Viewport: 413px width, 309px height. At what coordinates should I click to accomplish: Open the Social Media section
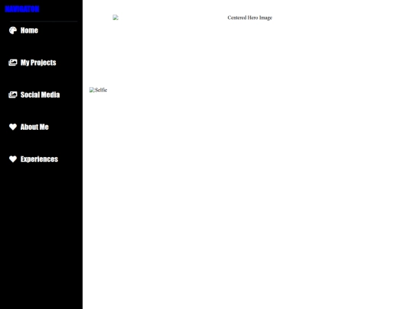point(40,95)
